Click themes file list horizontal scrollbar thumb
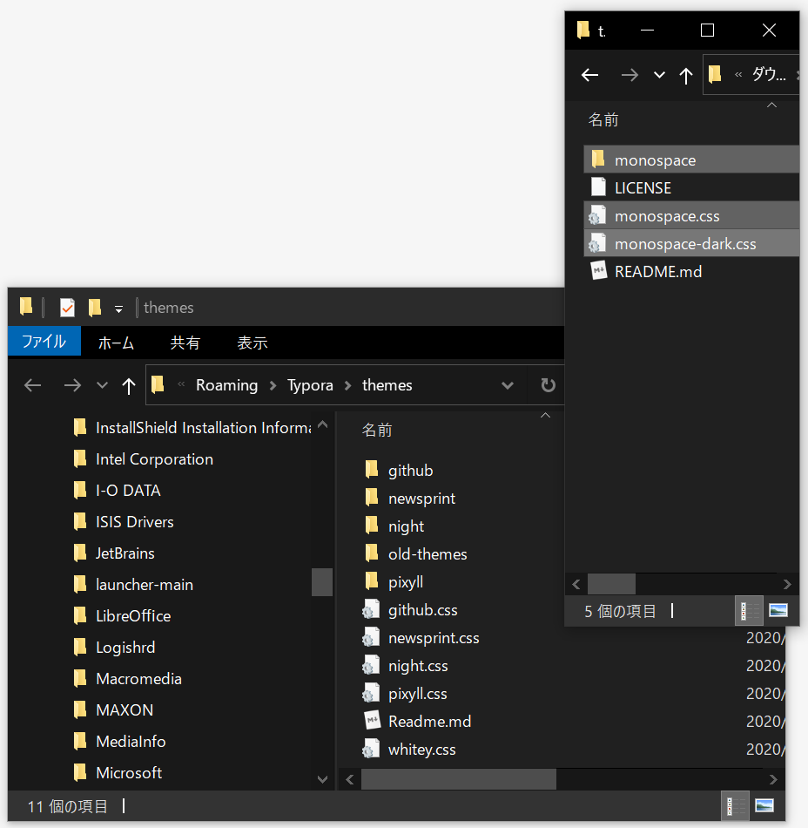Viewport: 808px width, 828px height. click(458, 779)
